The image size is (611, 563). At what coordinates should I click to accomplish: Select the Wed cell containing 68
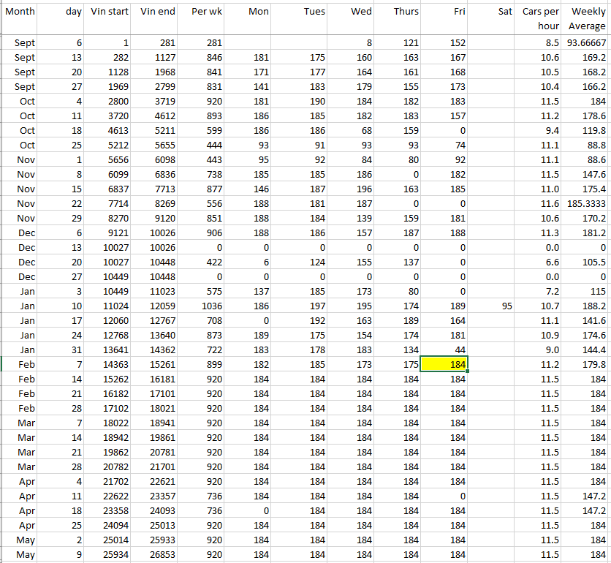coord(349,130)
